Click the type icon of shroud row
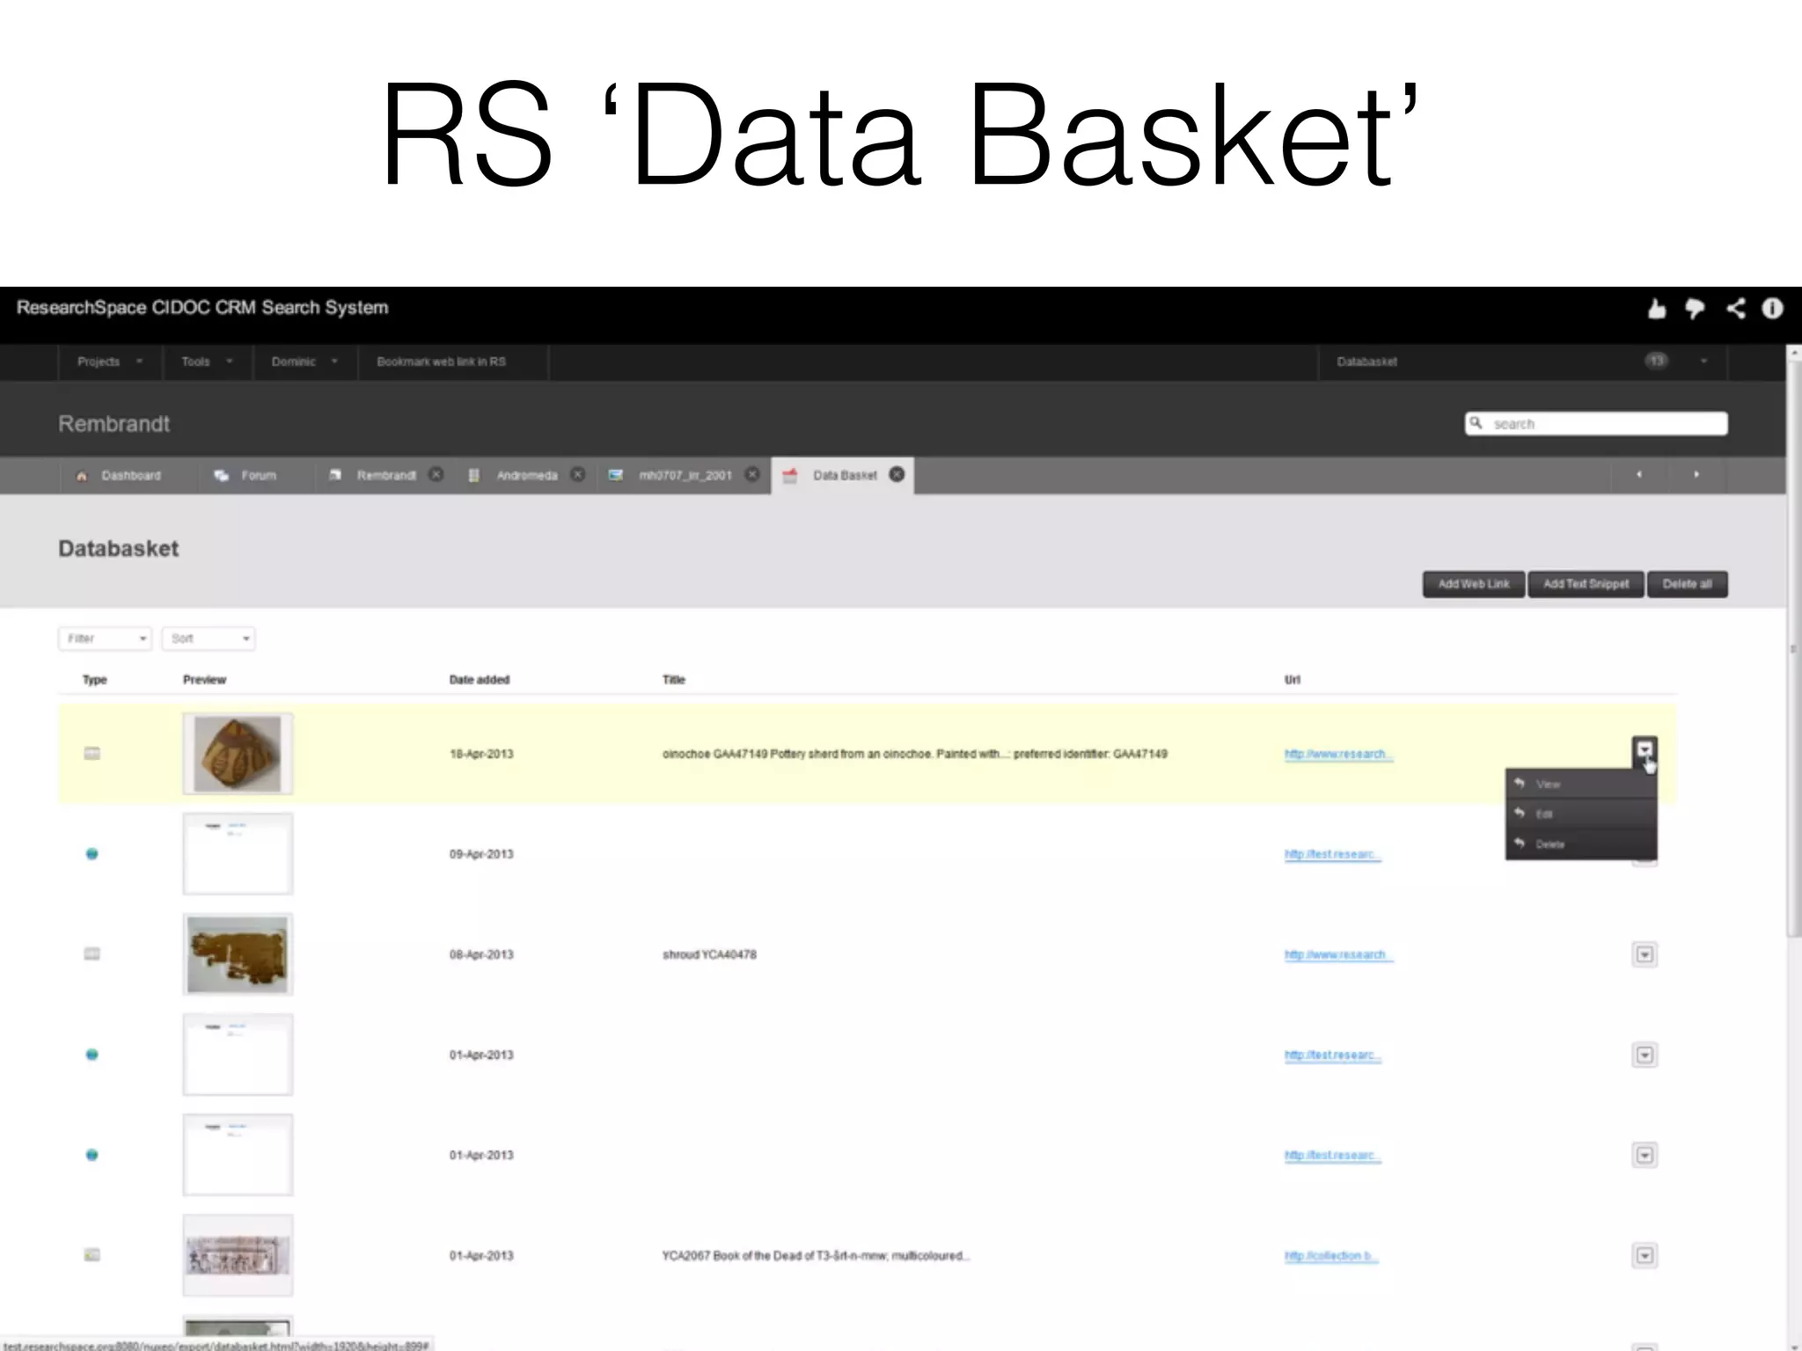Image resolution: width=1802 pixels, height=1351 pixels. pos(92,954)
